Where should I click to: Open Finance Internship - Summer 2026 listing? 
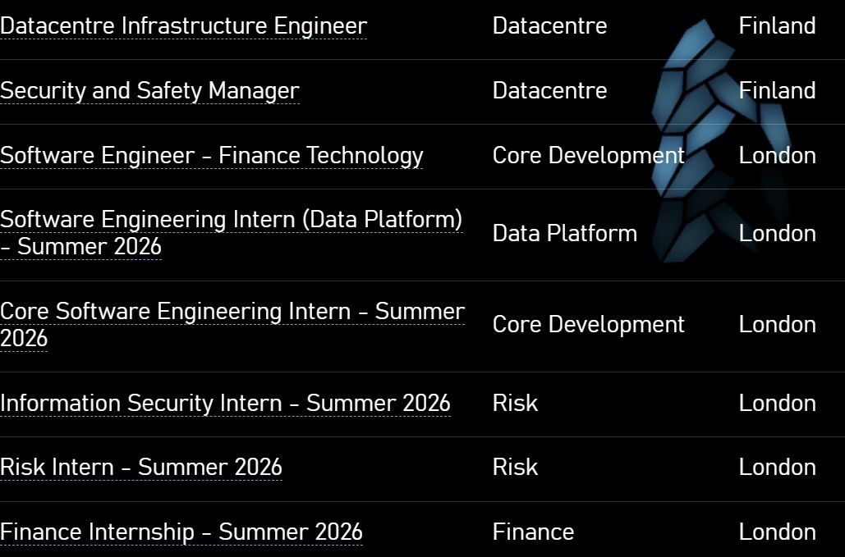tap(181, 532)
